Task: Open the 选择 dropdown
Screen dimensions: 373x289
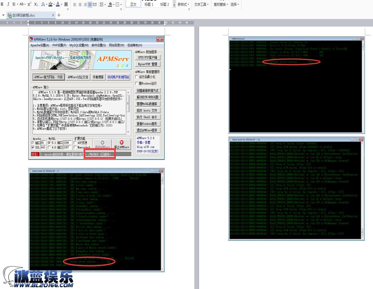Action: tap(235, 4)
